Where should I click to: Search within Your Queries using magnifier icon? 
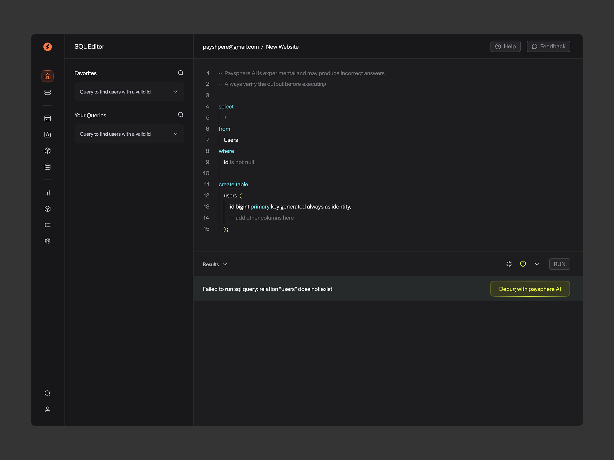(180, 115)
